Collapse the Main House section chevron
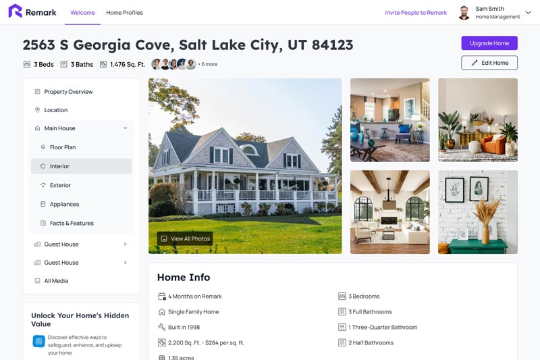Screen dimensions: 540x360 (126, 128)
